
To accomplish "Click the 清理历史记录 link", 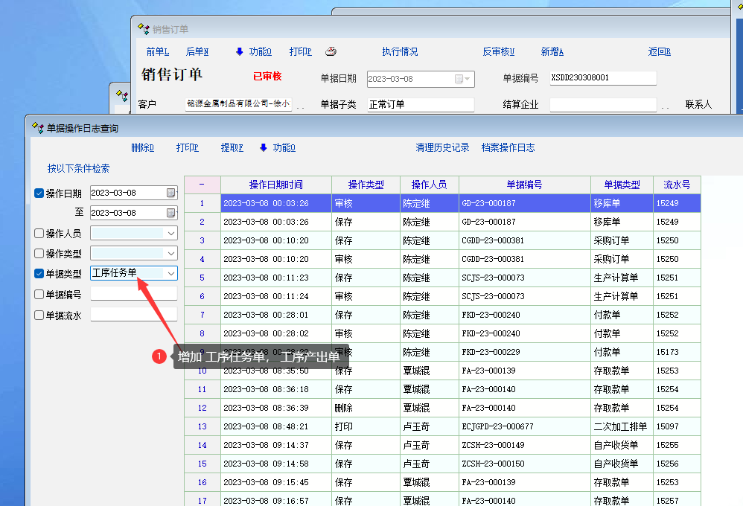I will pos(442,147).
